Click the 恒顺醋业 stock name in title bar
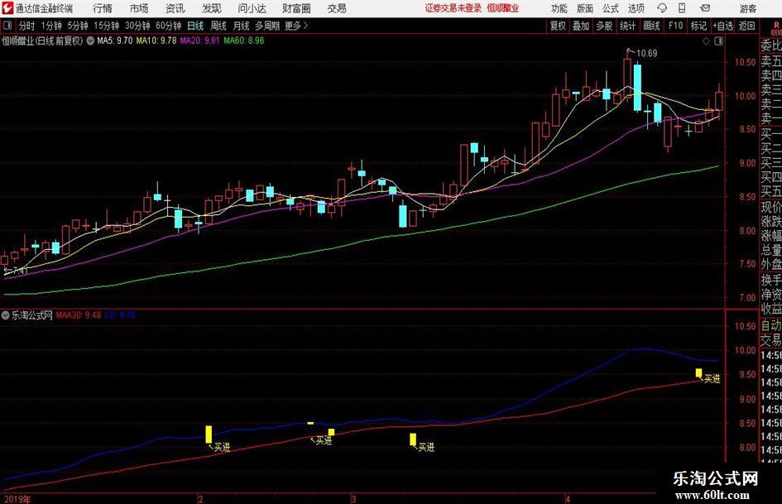Image resolution: width=782 pixels, height=504 pixels. point(503,8)
